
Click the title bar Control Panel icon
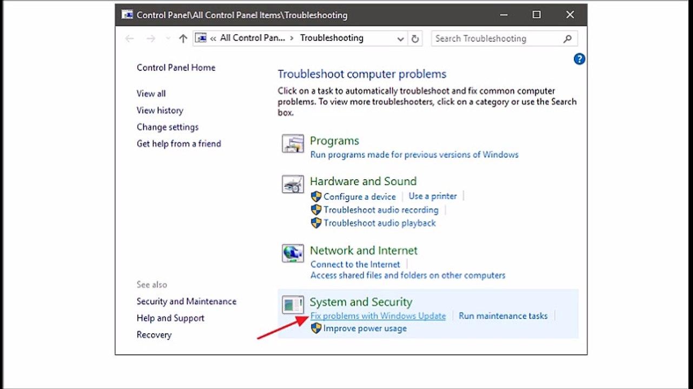(x=127, y=15)
